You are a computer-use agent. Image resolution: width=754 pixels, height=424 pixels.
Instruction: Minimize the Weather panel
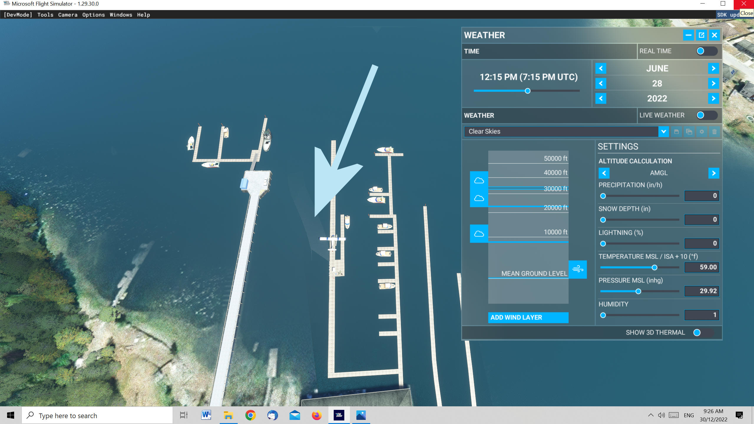(688, 35)
